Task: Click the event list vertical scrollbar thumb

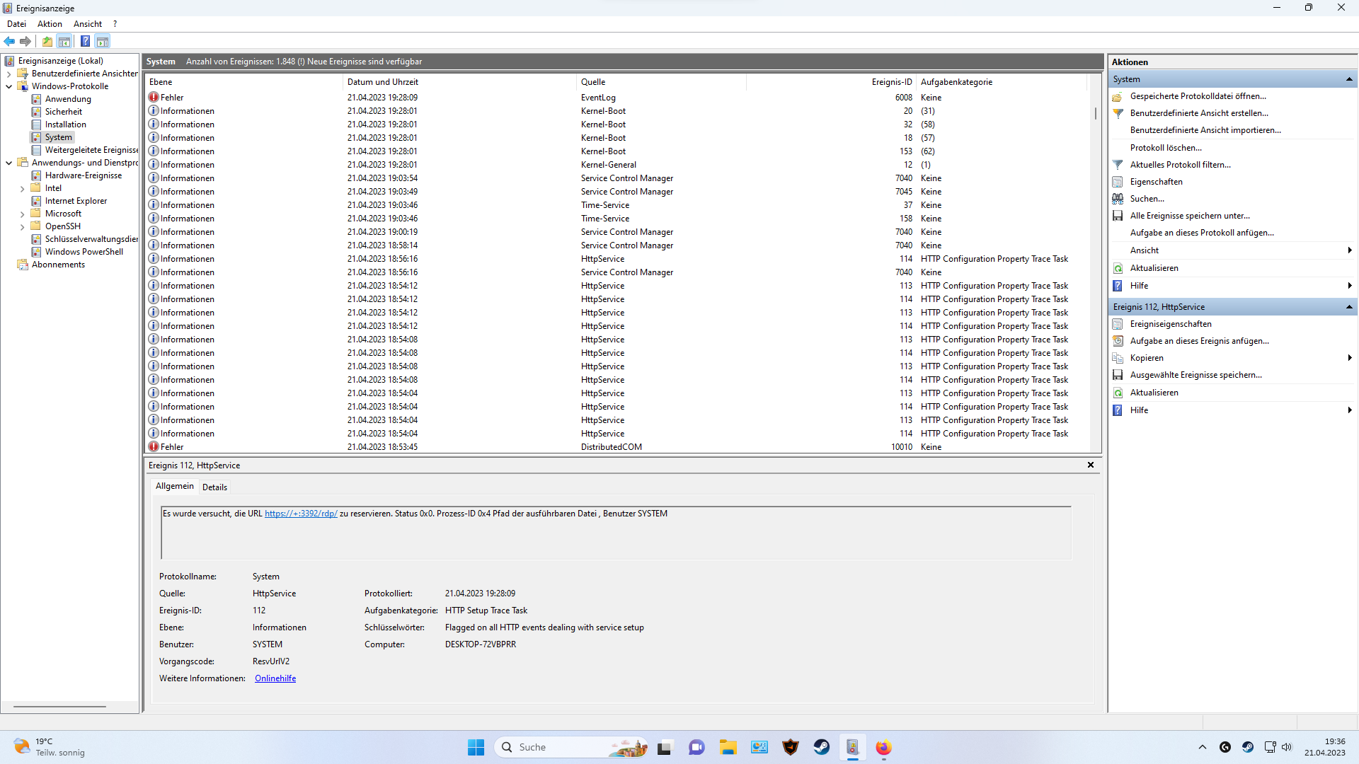Action: point(1095,113)
